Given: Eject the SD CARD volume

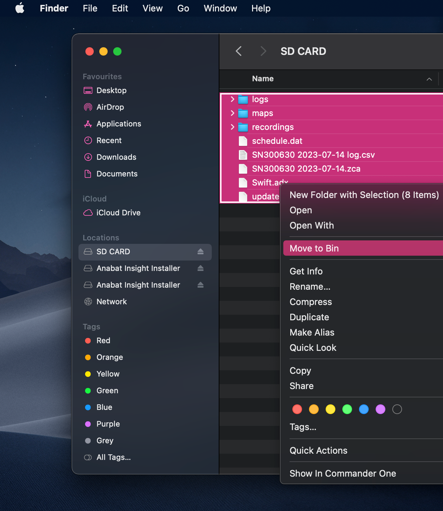Looking at the screenshot, I should click(200, 252).
